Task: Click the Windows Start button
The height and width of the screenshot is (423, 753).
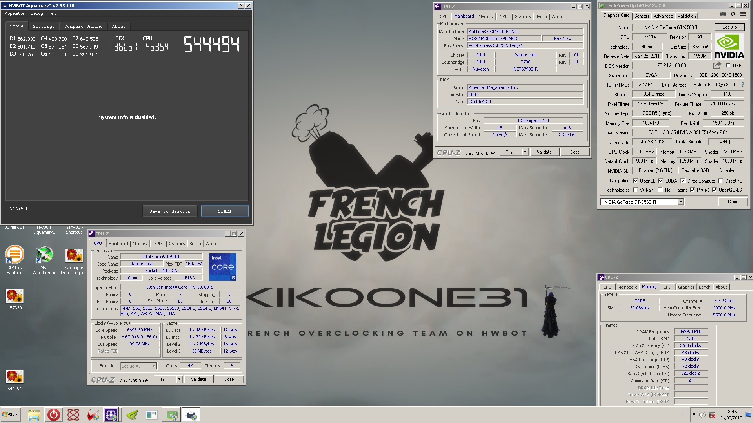Action: (11, 415)
